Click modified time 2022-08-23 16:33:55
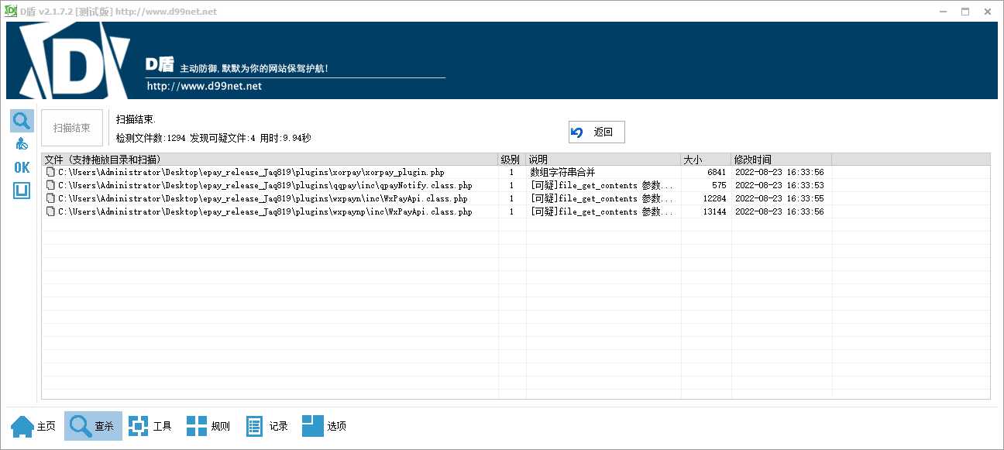 point(779,198)
